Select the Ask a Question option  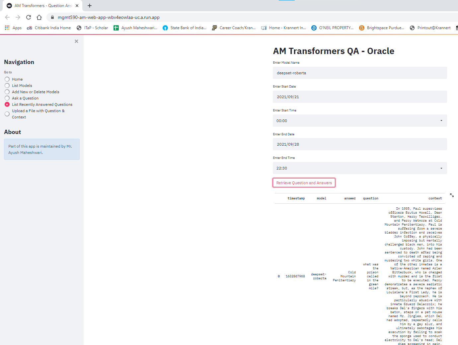click(7, 98)
